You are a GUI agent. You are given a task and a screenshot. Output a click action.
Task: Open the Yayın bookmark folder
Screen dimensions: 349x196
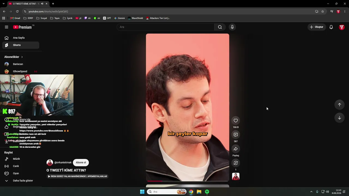click(55, 18)
